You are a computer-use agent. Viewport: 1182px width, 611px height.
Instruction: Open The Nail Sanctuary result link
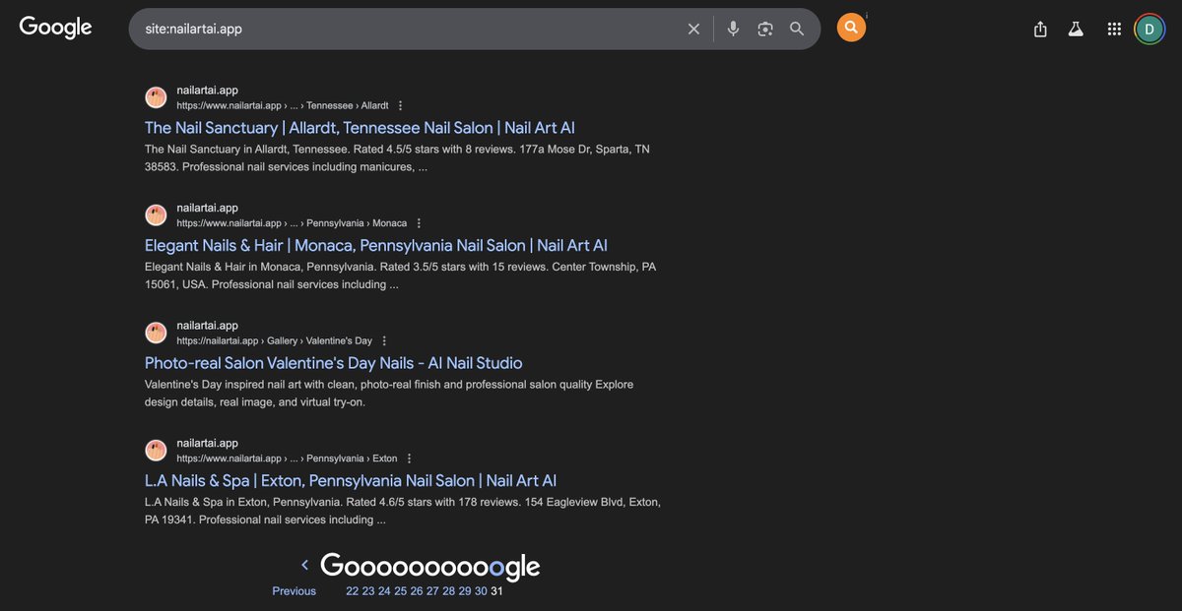pos(360,128)
